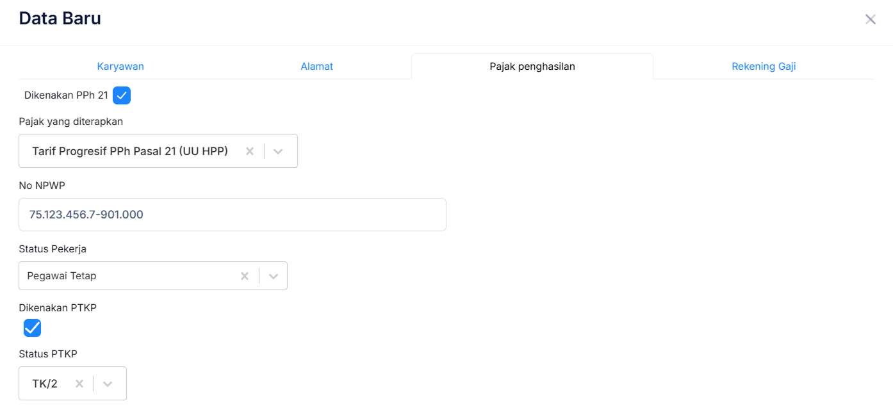Uncheck the Dikenakan PPh 21 checkbox
This screenshot has width=893, height=408.
pyautogui.click(x=122, y=95)
